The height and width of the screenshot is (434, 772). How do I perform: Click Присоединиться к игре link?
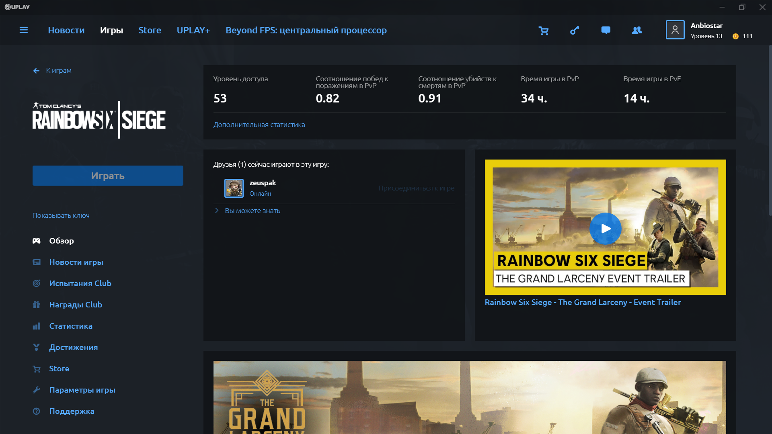click(x=417, y=188)
